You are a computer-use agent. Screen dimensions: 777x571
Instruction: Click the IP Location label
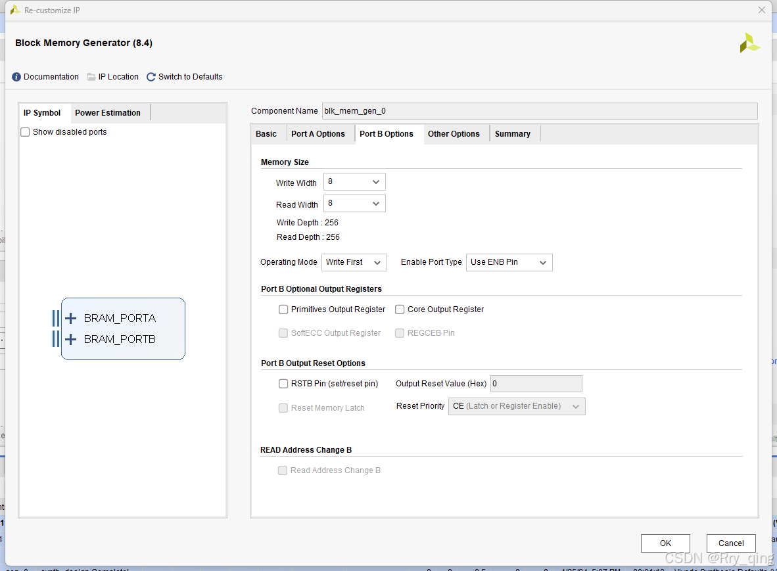coord(118,77)
